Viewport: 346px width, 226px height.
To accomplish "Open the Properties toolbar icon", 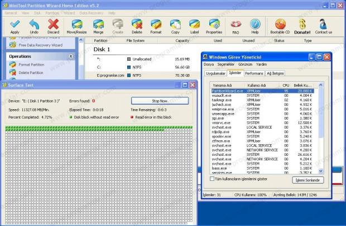I will [214, 24].
